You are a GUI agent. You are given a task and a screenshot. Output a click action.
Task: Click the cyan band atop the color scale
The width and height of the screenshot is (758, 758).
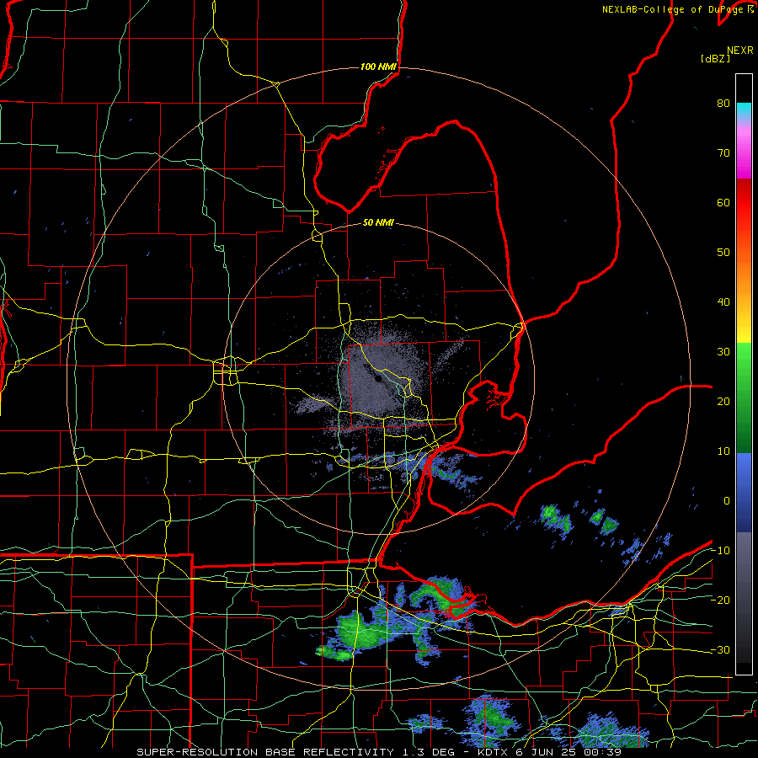tap(744, 110)
